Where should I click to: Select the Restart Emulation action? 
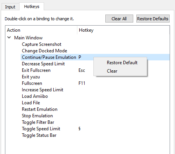[39, 109]
